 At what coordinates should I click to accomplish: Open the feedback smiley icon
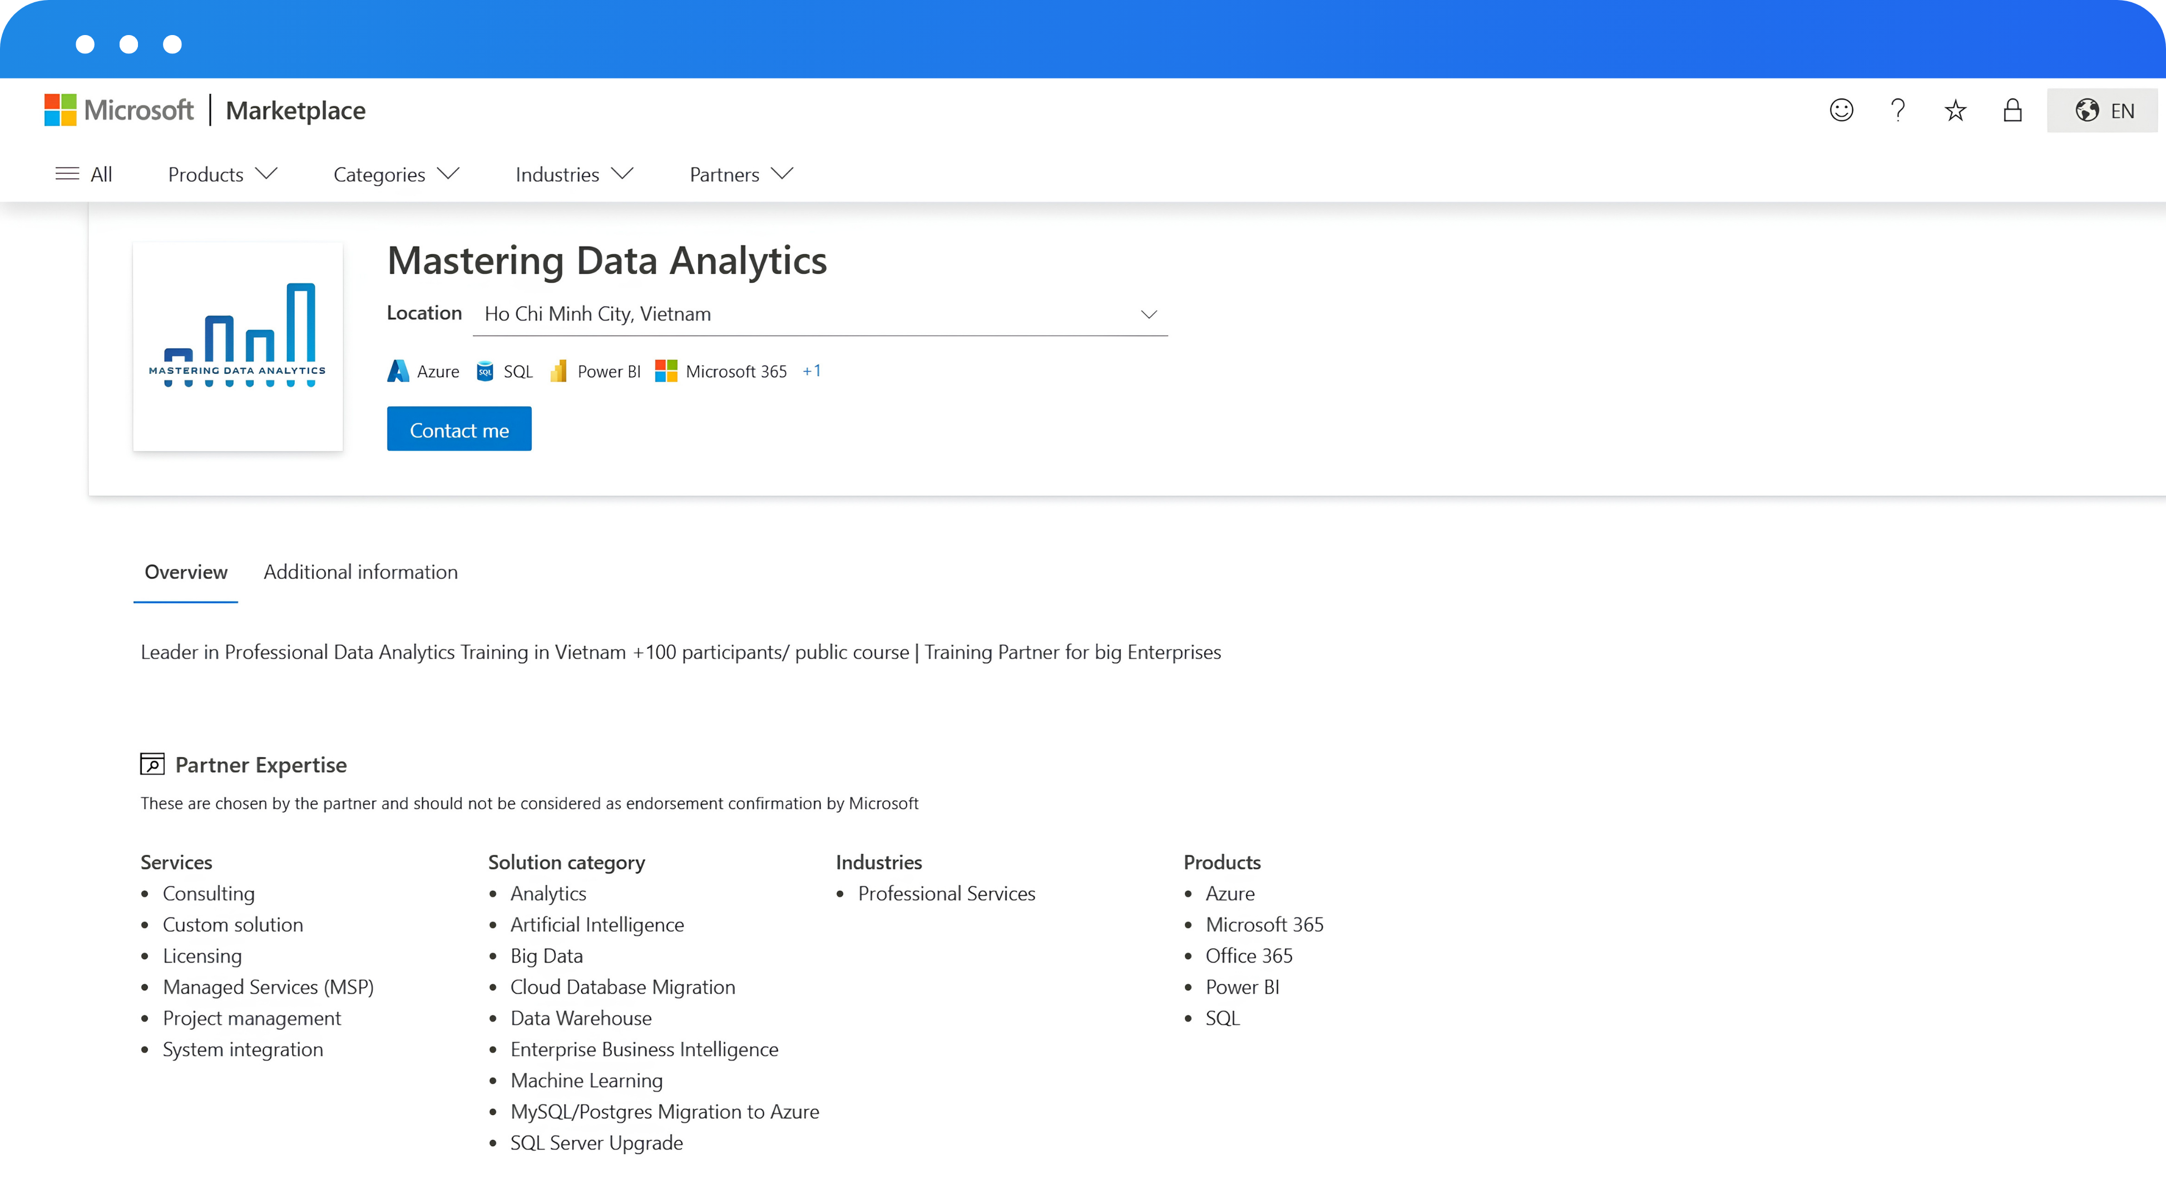[1841, 110]
